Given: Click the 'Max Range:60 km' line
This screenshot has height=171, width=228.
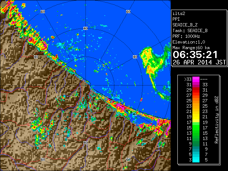Looking at the screenshot, I should point(191,48).
